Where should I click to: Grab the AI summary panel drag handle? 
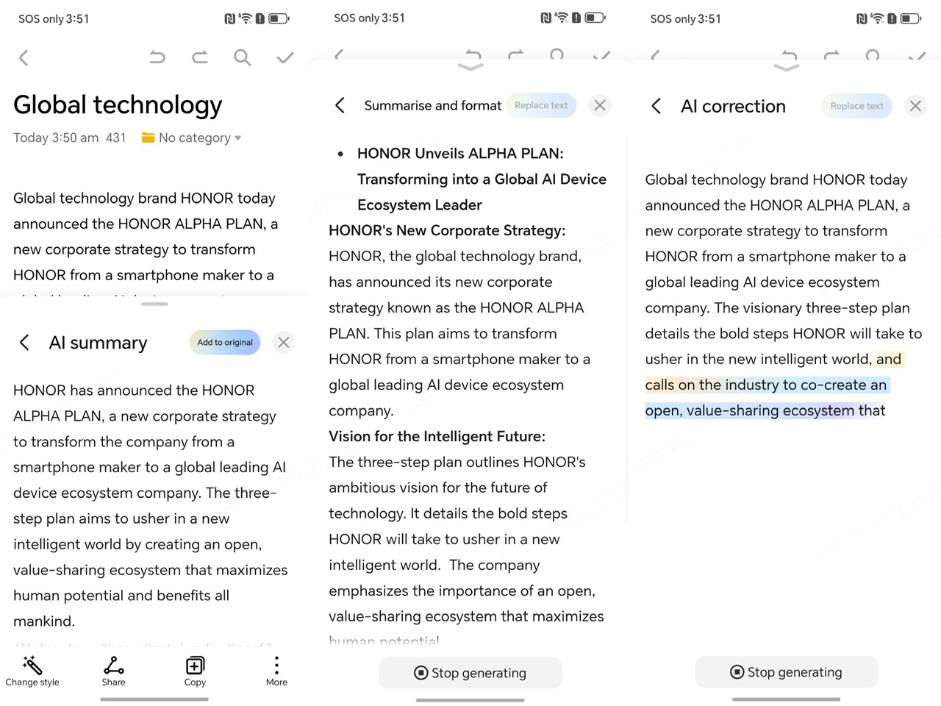(x=154, y=304)
